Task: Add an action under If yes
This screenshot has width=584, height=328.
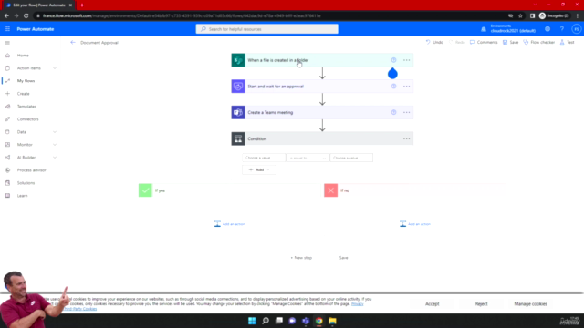Action: 229,224
